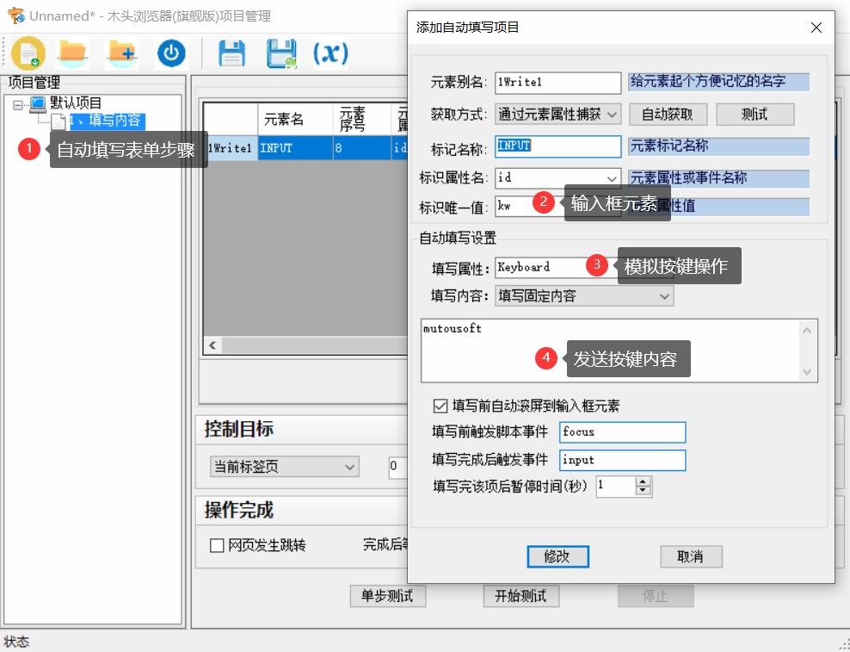
Task: Click the blue power exit icon
Action: (x=169, y=53)
